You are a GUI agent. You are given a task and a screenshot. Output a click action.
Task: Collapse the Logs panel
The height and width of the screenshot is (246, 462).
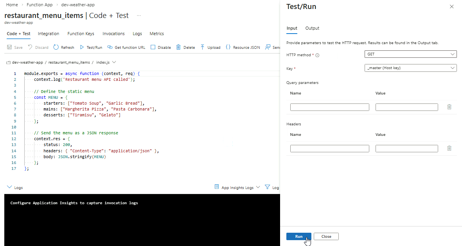tap(10, 187)
